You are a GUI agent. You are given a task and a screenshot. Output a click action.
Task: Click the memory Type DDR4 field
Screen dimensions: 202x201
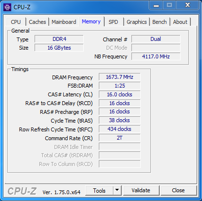point(59,39)
